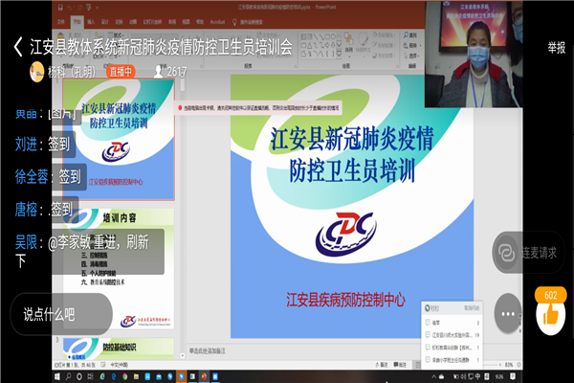The width and height of the screenshot is (574, 383).
Task: Open the 替换 Replace dropdown
Action: click(412, 45)
